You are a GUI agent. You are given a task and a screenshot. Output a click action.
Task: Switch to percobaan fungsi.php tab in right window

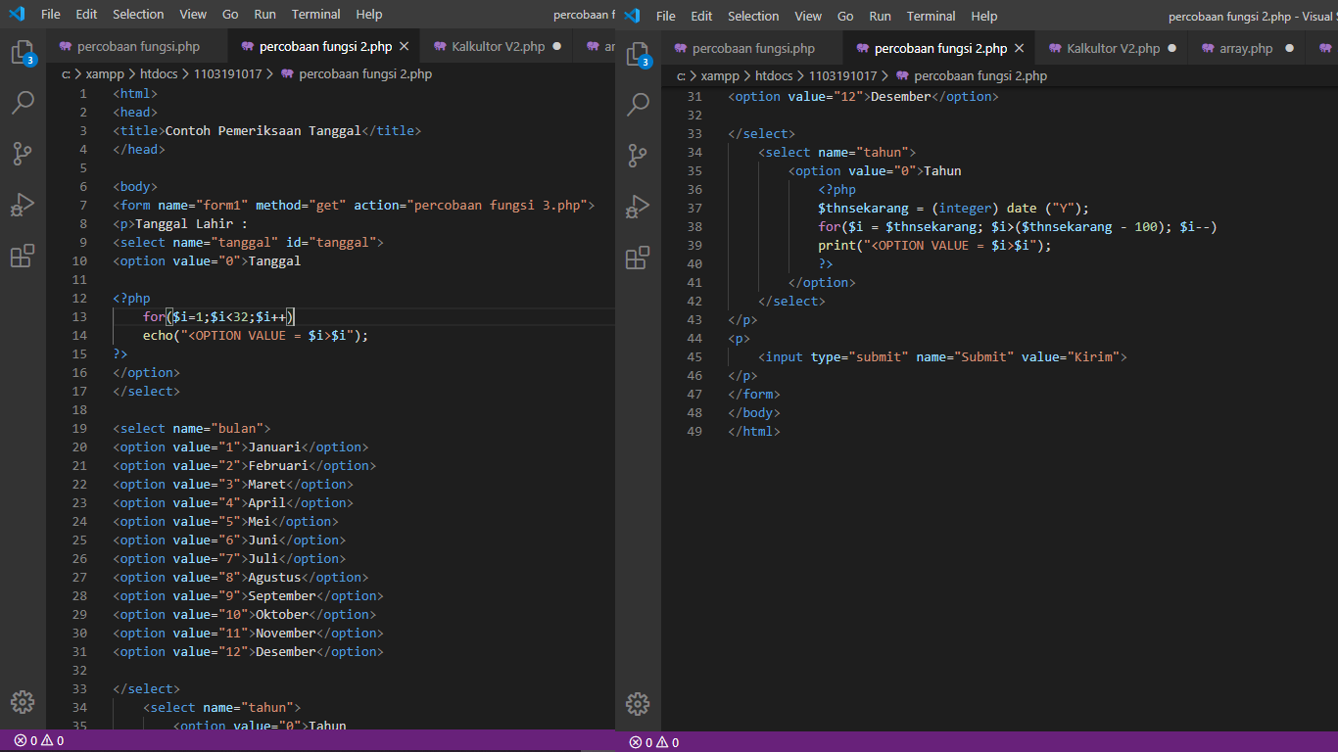click(x=751, y=48)
